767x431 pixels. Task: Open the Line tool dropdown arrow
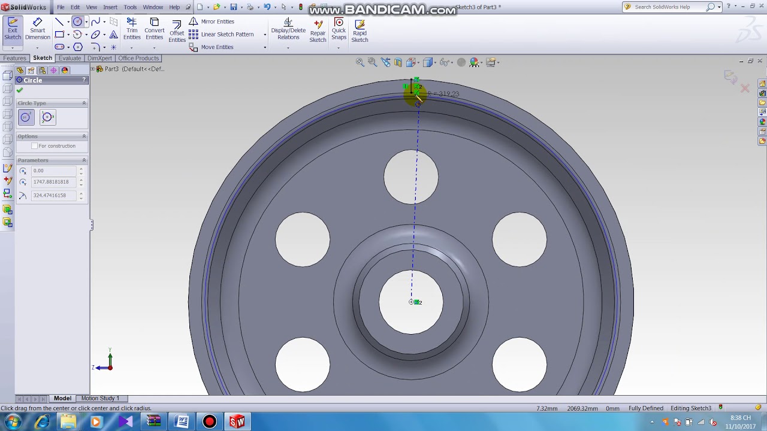[68, 22]
